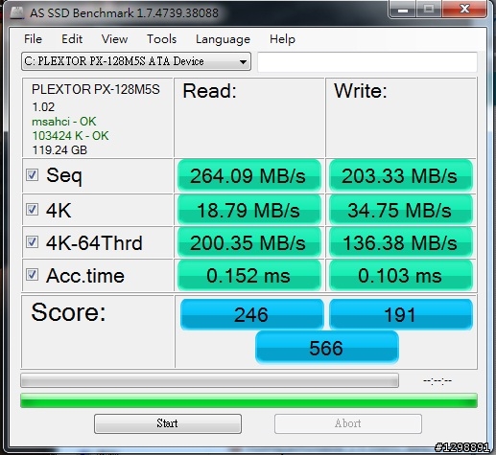Toggle the 4K test checkbox

pyautogui.click(x=32, y=210)
